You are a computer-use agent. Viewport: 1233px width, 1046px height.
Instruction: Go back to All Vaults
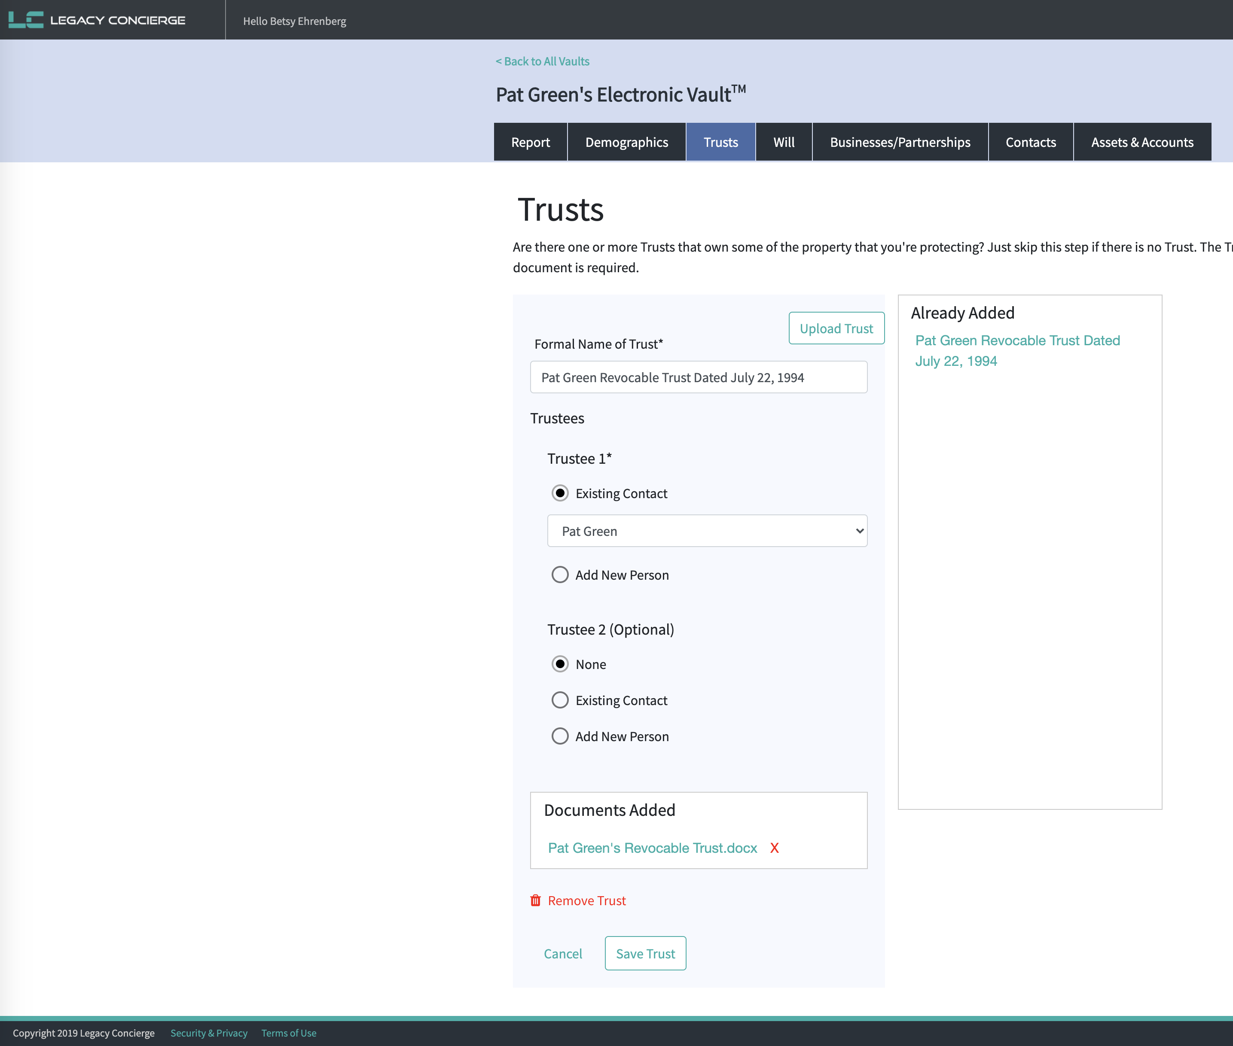coord(542,62)
